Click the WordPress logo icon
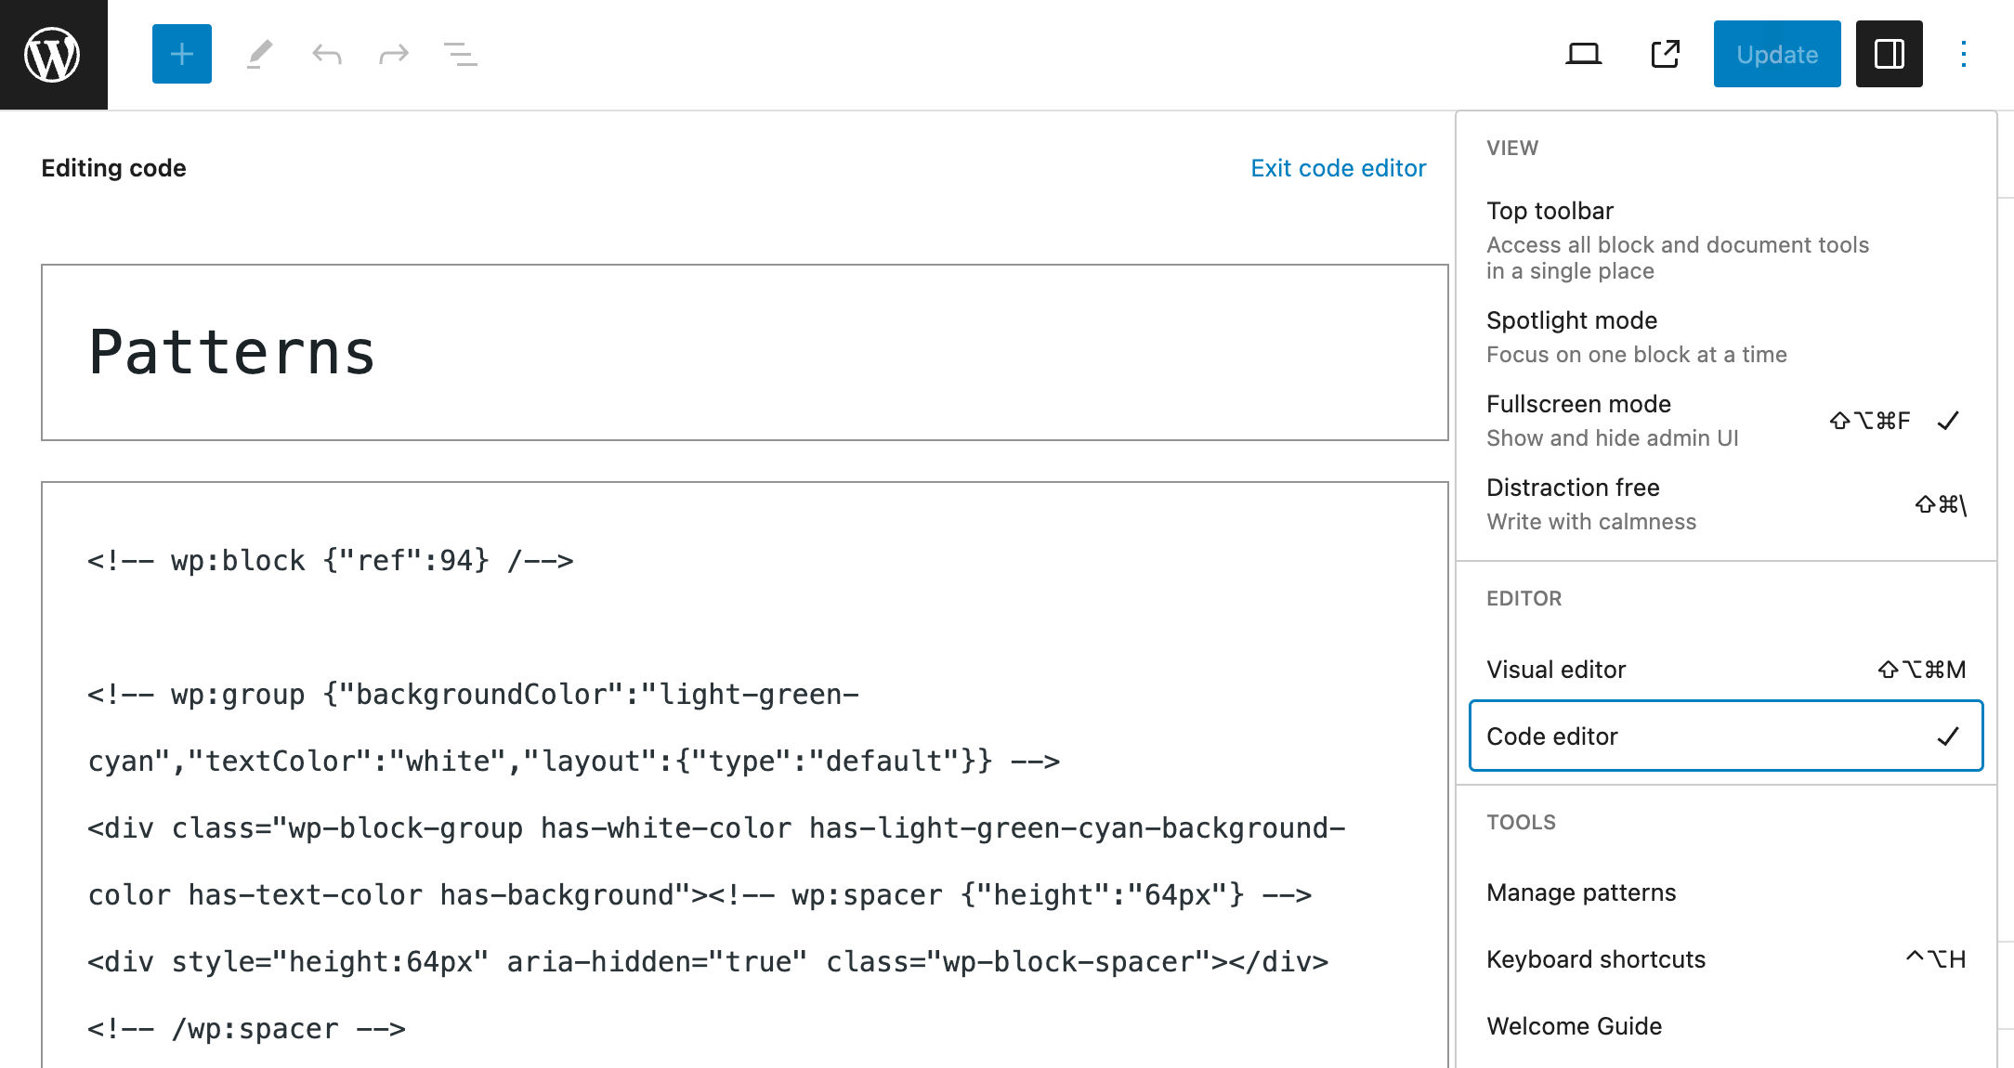 [x=53, y=53]
